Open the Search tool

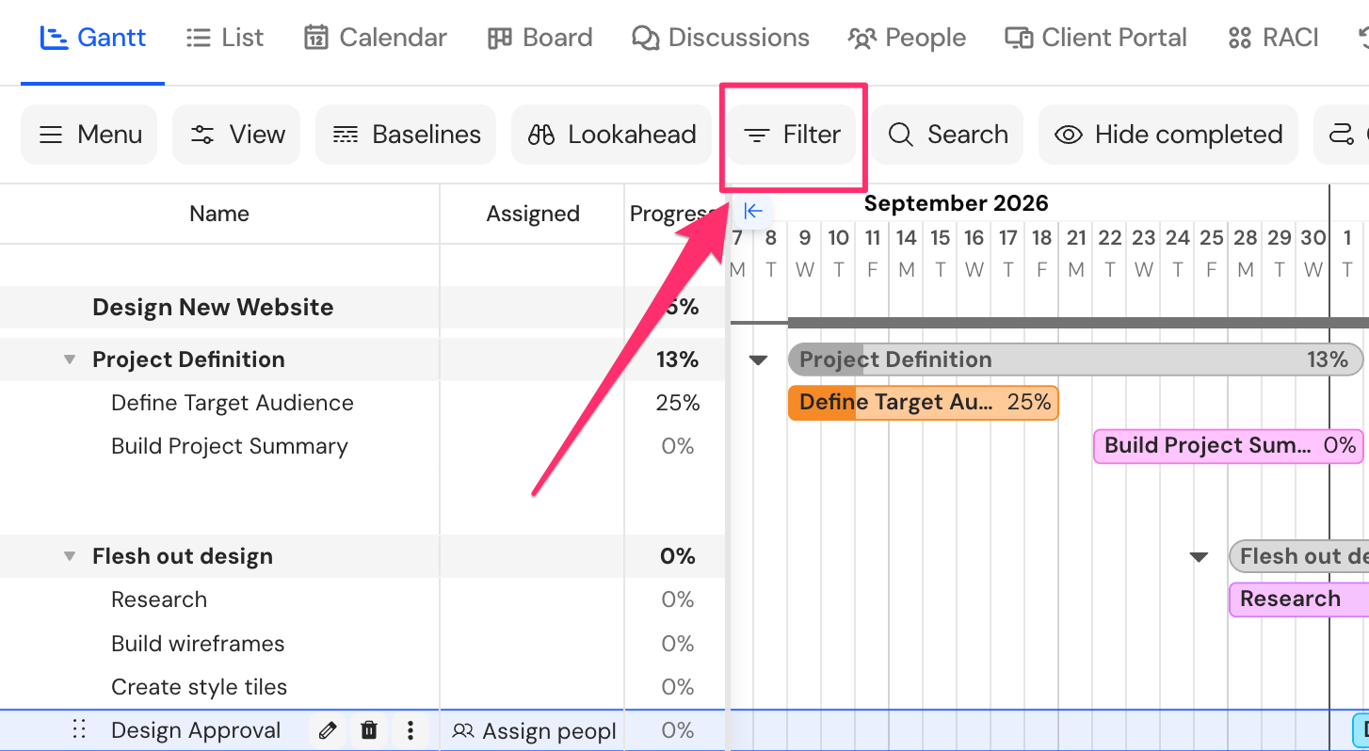click(947, 135)
